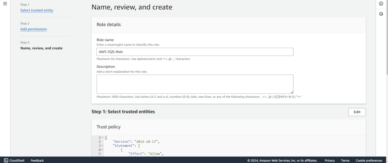Click the "Trust policy" heading
Image resolution: width=388 pixels, height=163 pixels.
click(108, 127)
